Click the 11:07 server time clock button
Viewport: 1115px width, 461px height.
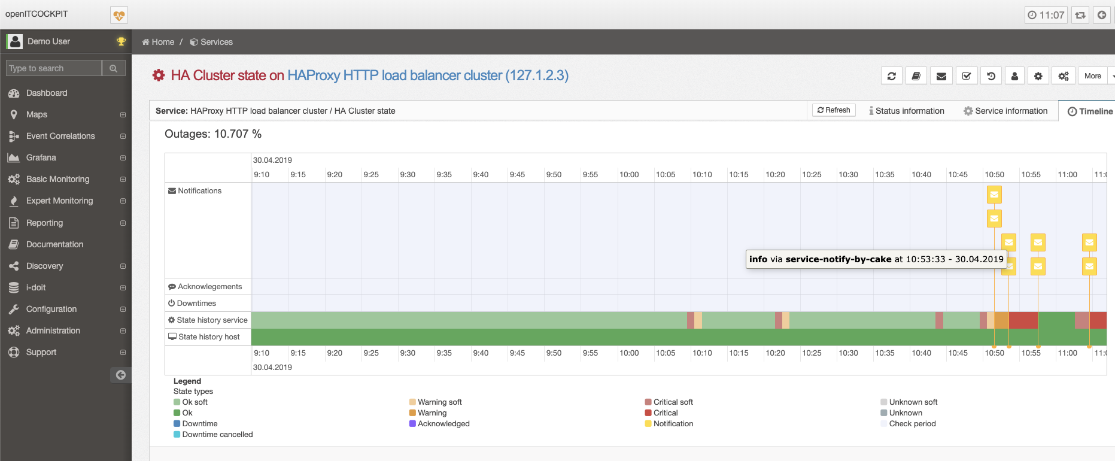[x=1046, y=15]
